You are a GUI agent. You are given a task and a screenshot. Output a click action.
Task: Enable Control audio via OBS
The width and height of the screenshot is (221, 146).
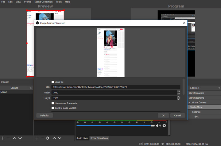(53, 108)
